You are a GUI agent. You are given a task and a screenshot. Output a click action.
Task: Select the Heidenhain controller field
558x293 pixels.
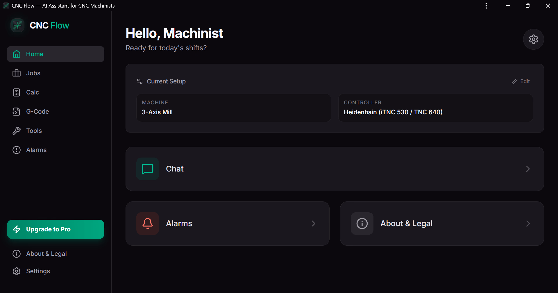pos(436,108)
